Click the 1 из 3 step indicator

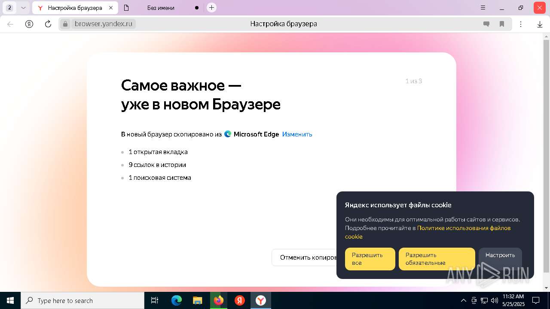(x=414, y=81)
